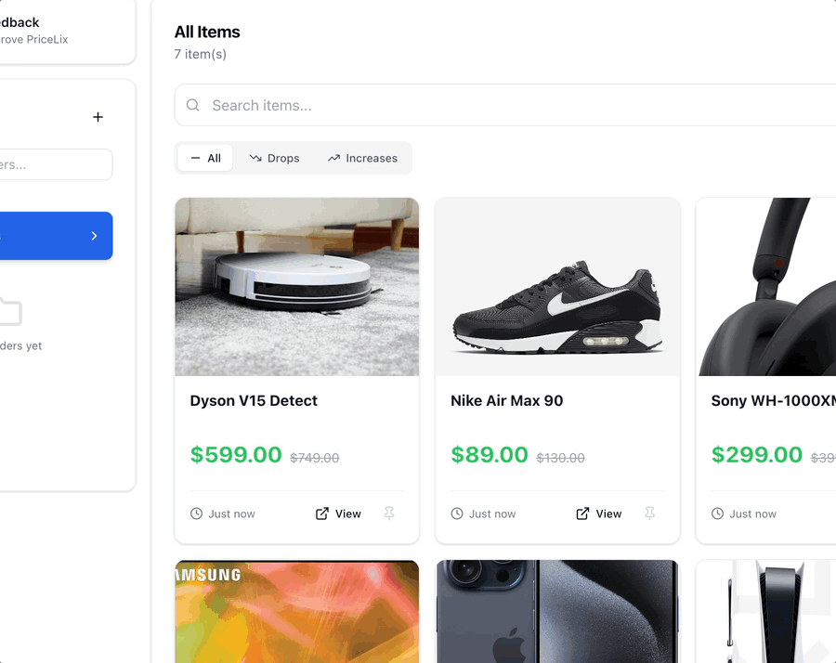Screen dimensions: 836x663
Task: Click the external-link icon on the Dyson card
Action: pyautogui.click(x=322, y=513)
